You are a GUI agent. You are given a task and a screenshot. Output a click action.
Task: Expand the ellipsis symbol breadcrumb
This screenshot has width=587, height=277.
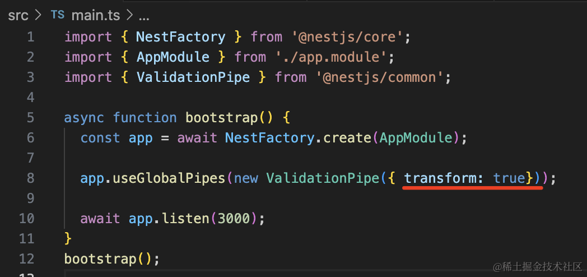[143, 15]
